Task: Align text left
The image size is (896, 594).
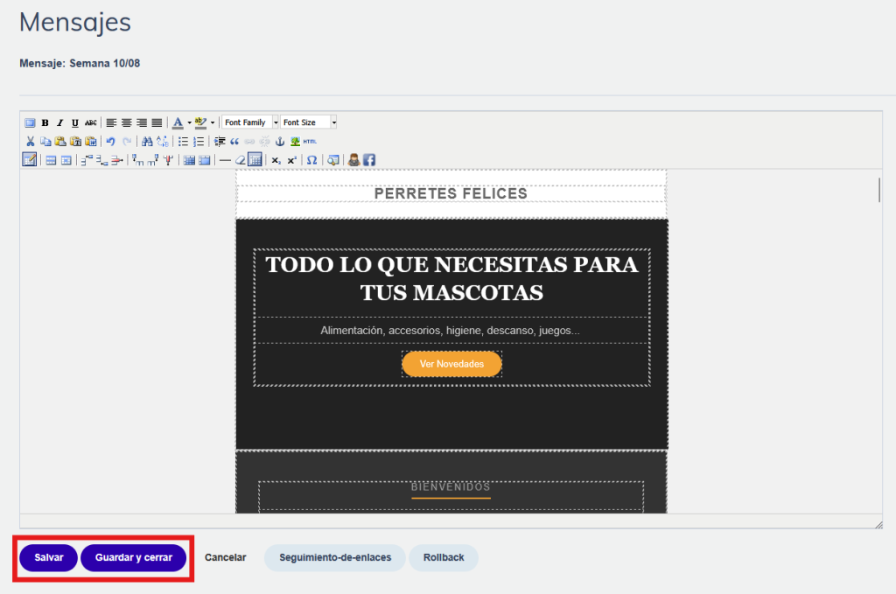Action: pos(111,122)
